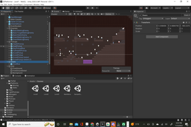Open the Layout dropdown
The image size is (191, 127).
182,8
